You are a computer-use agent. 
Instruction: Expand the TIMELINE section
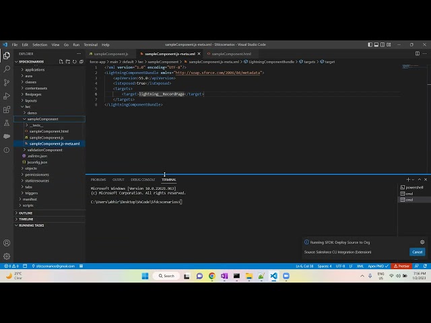[26, 219]
